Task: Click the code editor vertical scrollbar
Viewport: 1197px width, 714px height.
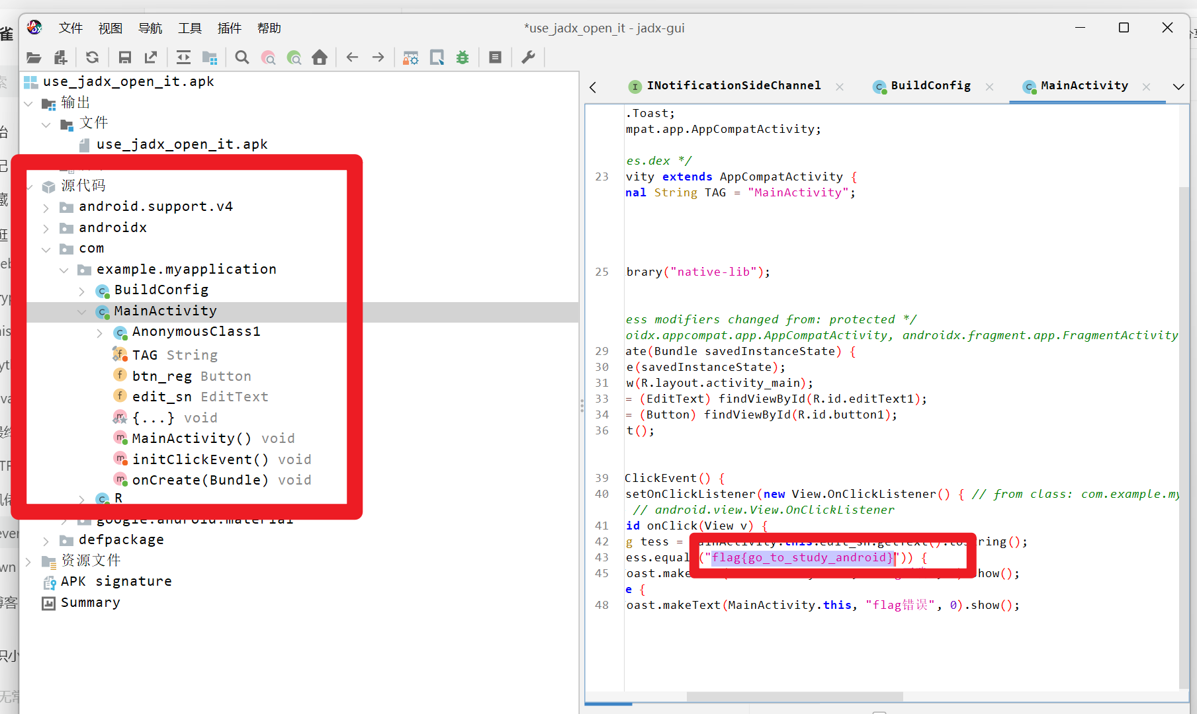Action: [1184, 438]
